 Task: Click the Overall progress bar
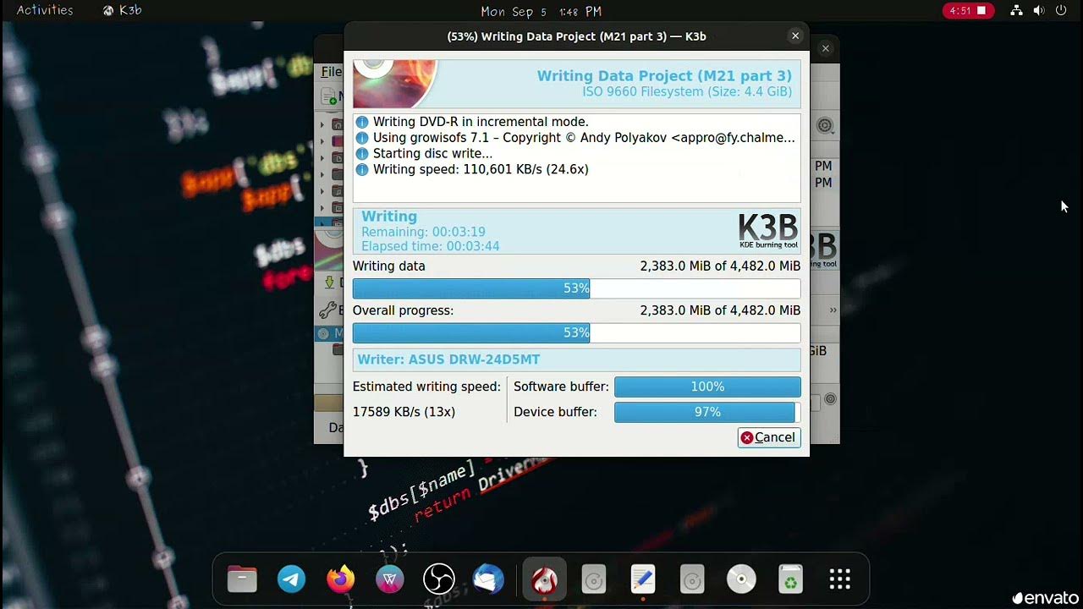pyautogui.click(x=576, y=333)
